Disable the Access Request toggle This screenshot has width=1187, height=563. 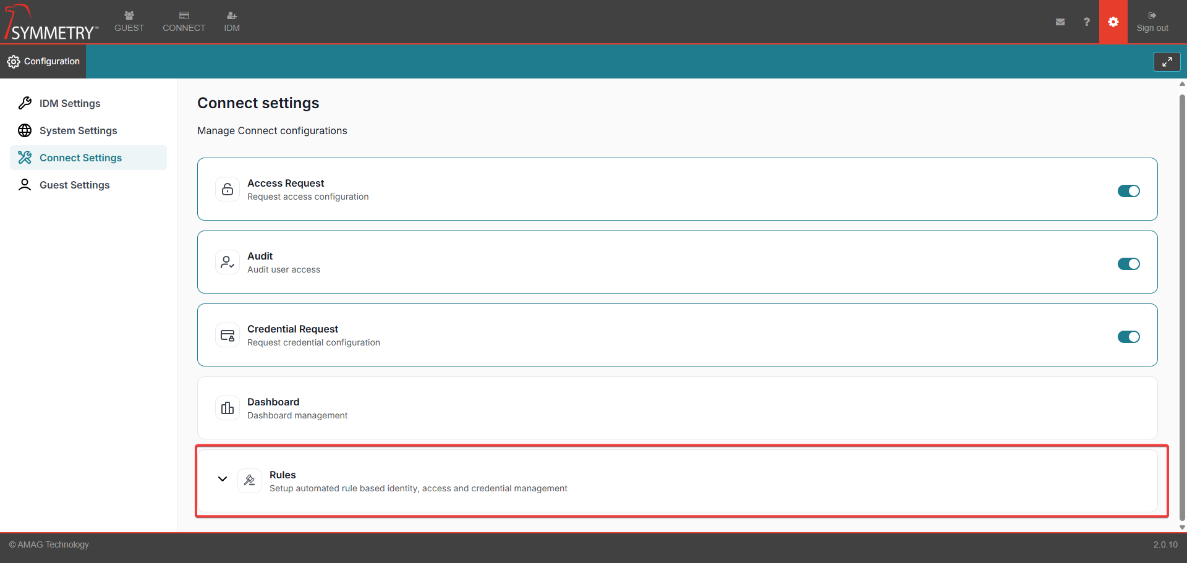click(1128, 191)
